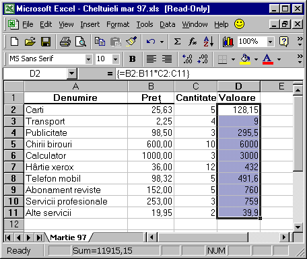This screenshot has width=307, height=259.
Task: Click the Borders icon
Action: (222, 59)
